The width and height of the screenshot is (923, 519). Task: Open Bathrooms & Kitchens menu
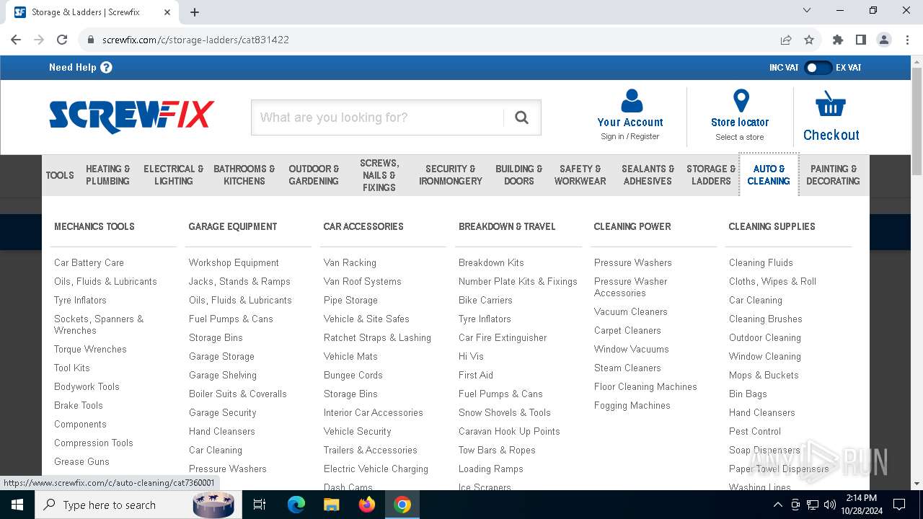pos(244,175)
